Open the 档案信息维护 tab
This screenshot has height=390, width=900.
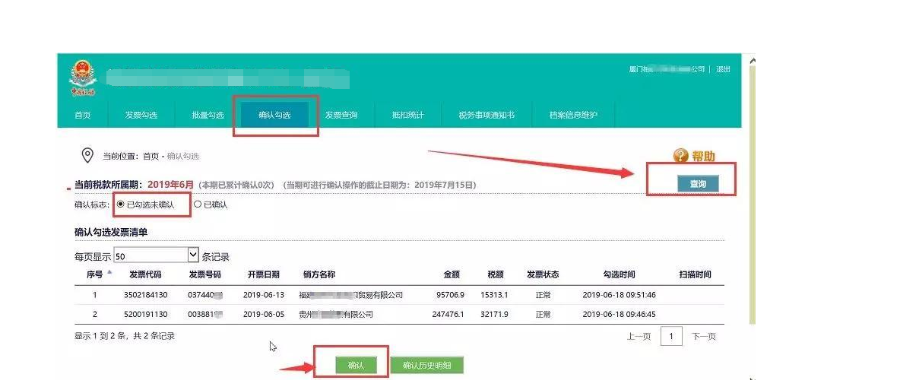[x=573, y=115]
